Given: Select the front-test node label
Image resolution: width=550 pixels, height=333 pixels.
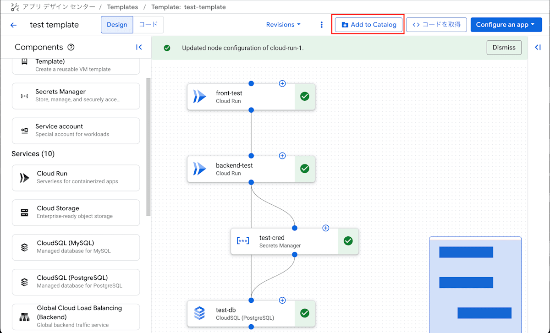Looking at the screenshot, I should click(229, 93).
